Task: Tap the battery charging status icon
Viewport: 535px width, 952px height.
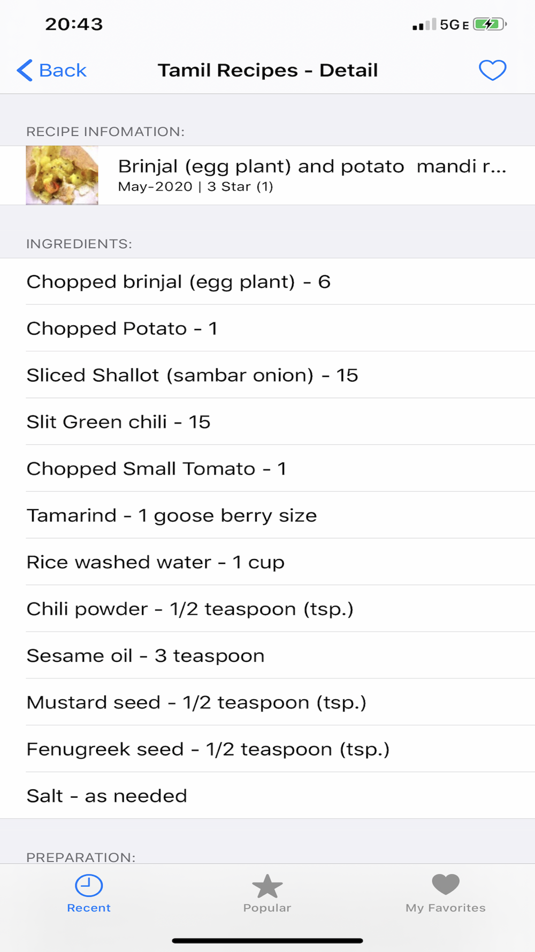Action: click(x=489, y=24)
